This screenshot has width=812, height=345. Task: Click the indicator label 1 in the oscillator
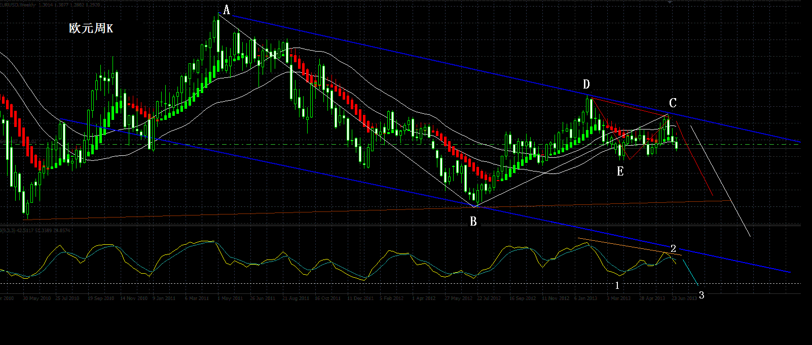point(617,285)
